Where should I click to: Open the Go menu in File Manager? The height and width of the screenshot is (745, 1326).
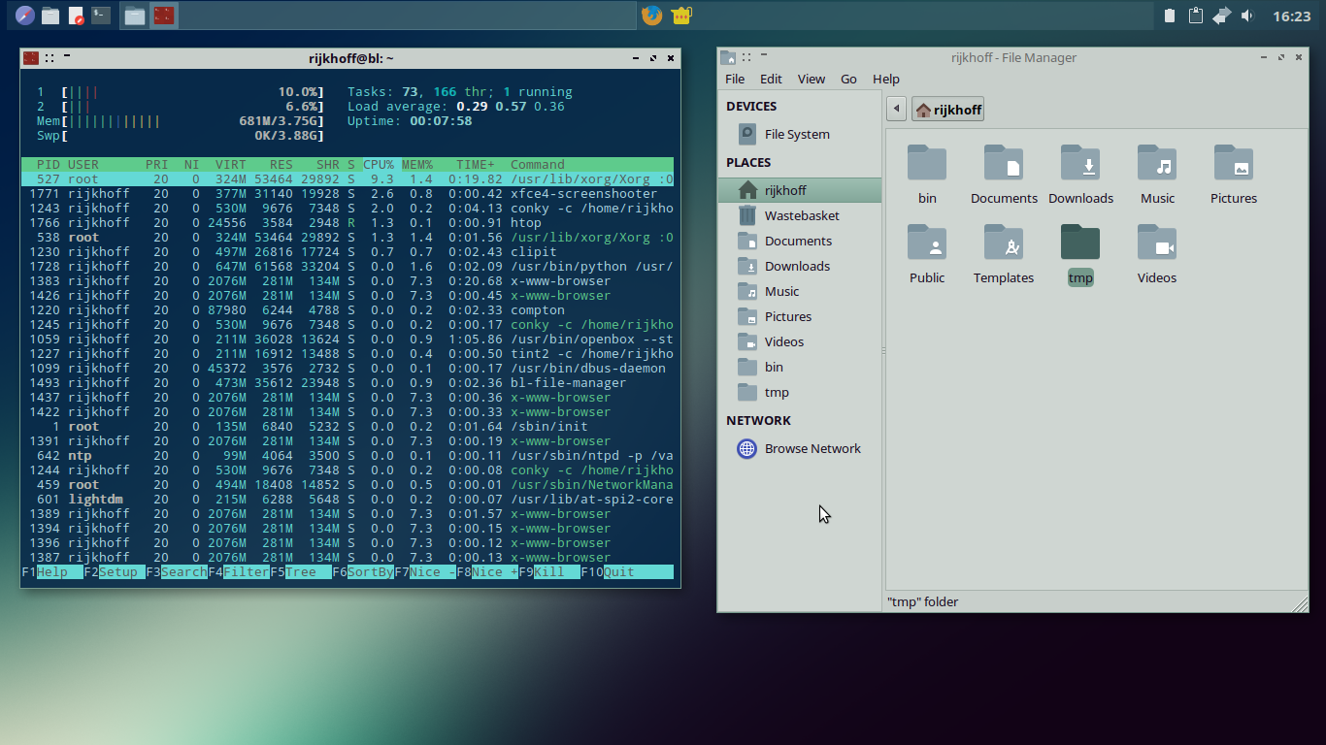[x=848, y=80]
